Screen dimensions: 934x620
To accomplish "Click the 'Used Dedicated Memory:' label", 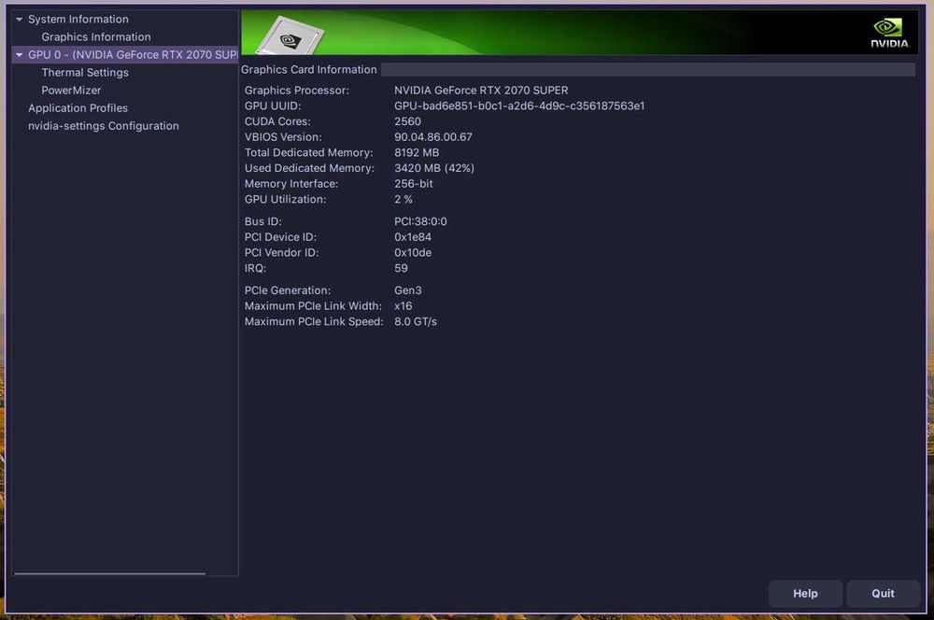I will click(309, 168).
